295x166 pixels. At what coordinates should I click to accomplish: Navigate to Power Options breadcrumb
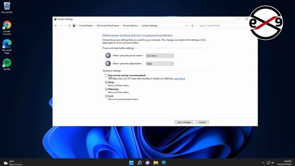tap(130, 26)
